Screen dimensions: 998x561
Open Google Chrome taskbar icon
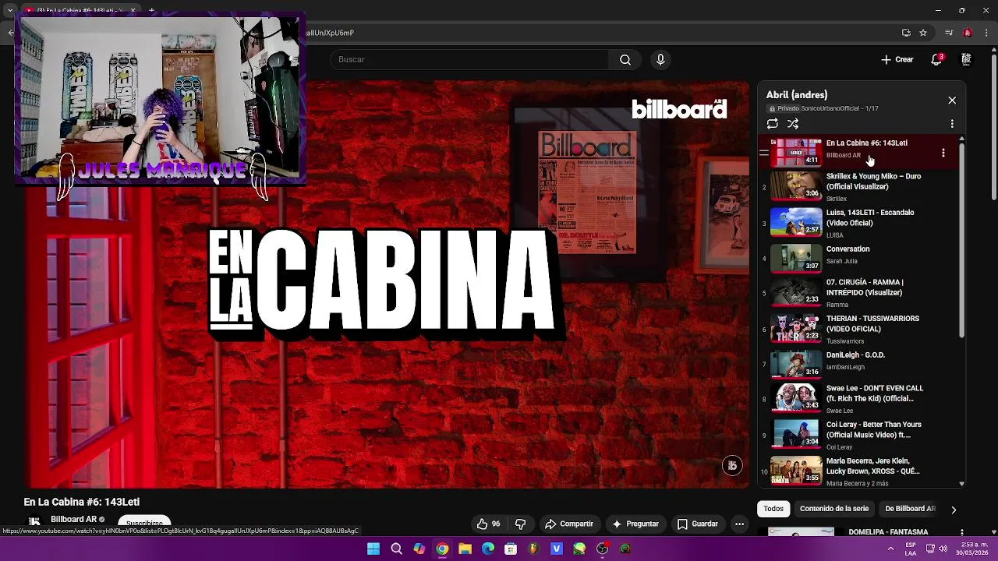pyautogui.click(x=442, y=549)
